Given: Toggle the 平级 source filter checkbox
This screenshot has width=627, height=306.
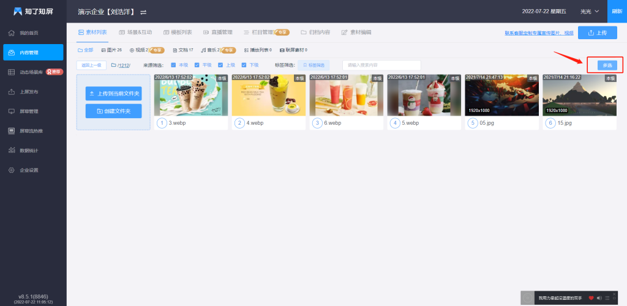Looking at the screenshot, I should (197, 65).
